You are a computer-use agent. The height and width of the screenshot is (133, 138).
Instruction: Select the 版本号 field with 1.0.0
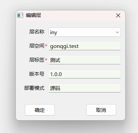[85, 74]
